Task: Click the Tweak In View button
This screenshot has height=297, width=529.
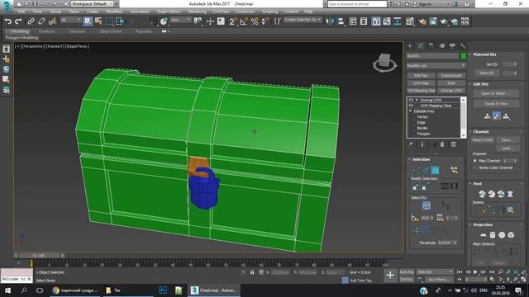Action: point(496,104)
